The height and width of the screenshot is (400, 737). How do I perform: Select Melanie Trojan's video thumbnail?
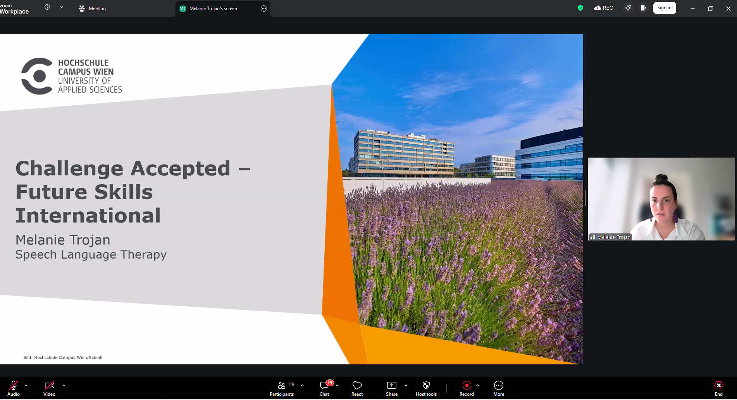click(661, 199)
